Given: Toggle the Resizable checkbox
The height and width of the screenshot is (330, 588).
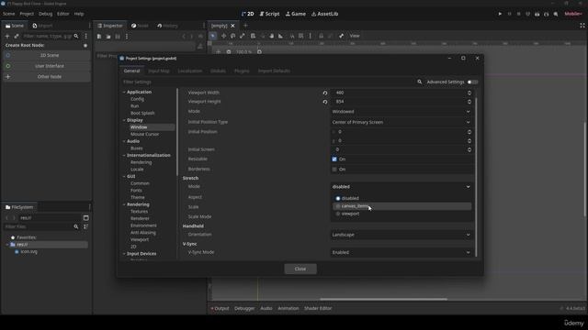Looking at the screenshot, I should click(334, 159).
